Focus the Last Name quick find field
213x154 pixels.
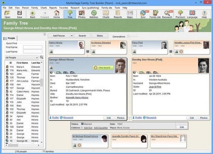tap(33, 52)
